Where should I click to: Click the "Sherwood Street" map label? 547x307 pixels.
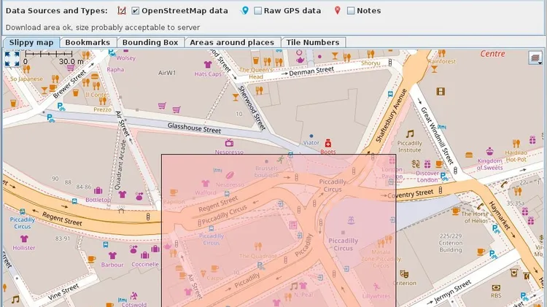(x=252, y=108)
